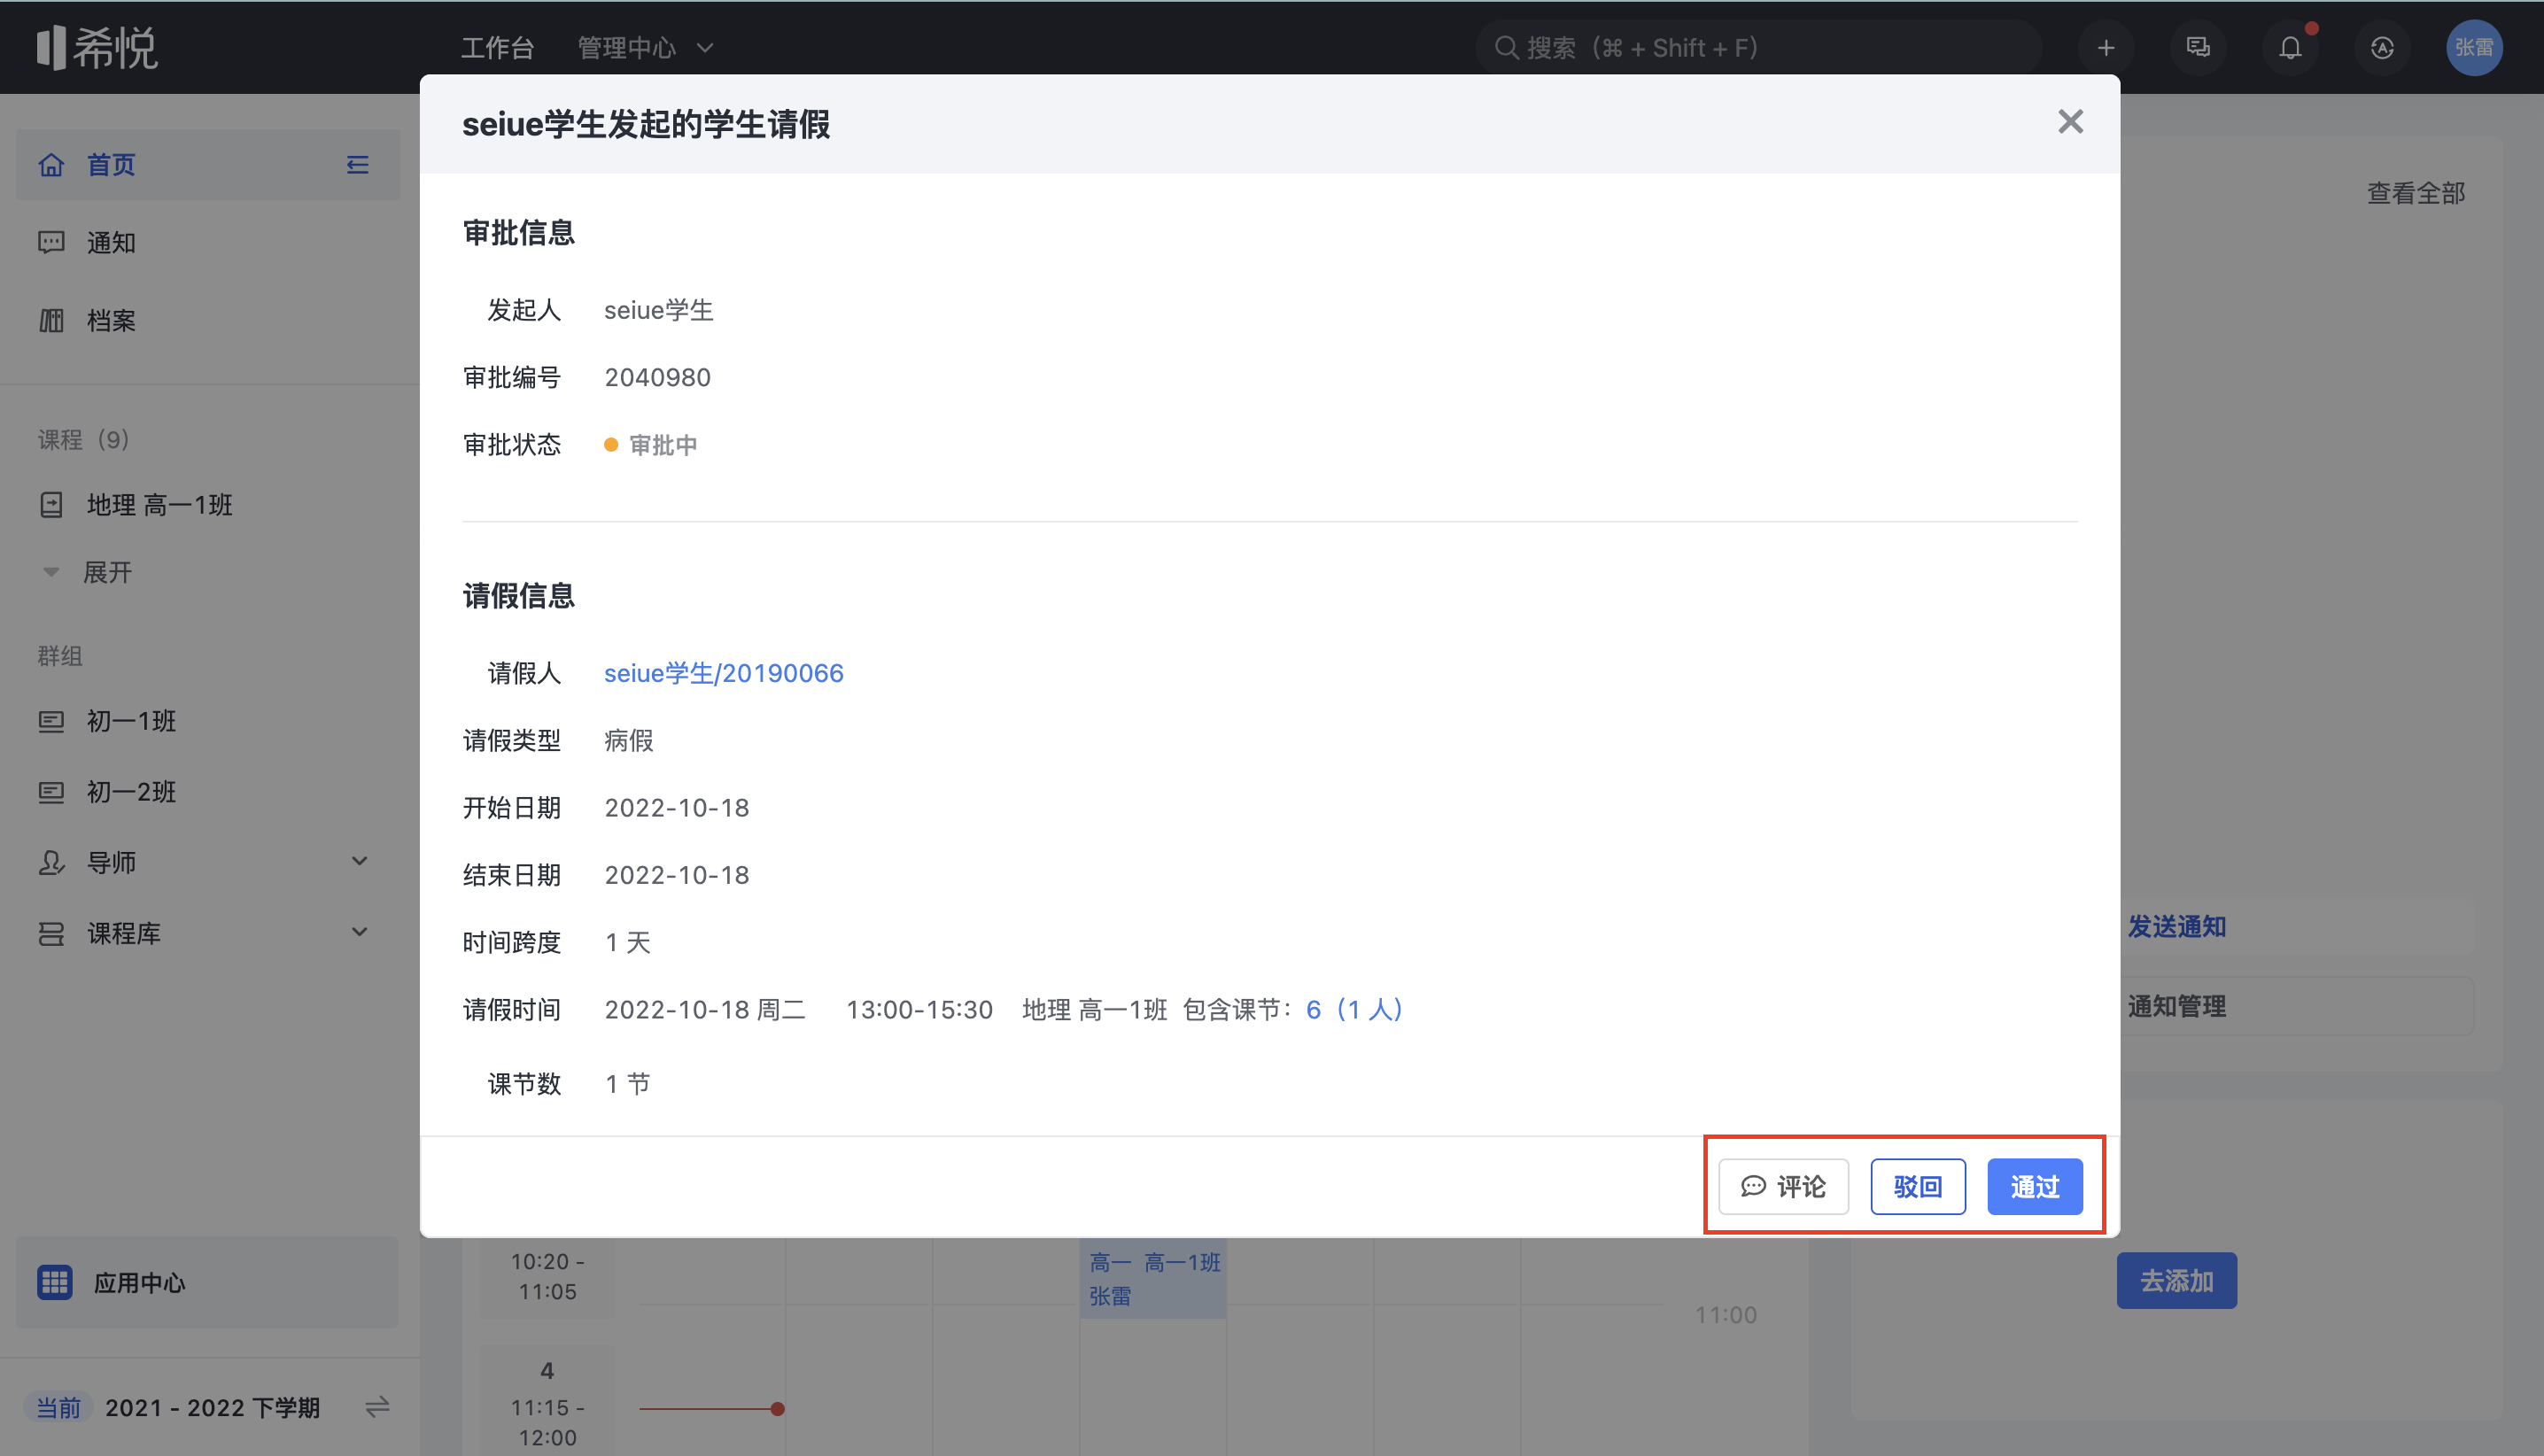Image resolution: width=2544 pixels, height=1456 pixels.
Task: Expand the 课程库 sidebar section
Action: click(x=360, y=932)
